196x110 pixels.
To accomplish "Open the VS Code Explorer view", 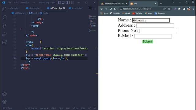I will click(4, 9).
